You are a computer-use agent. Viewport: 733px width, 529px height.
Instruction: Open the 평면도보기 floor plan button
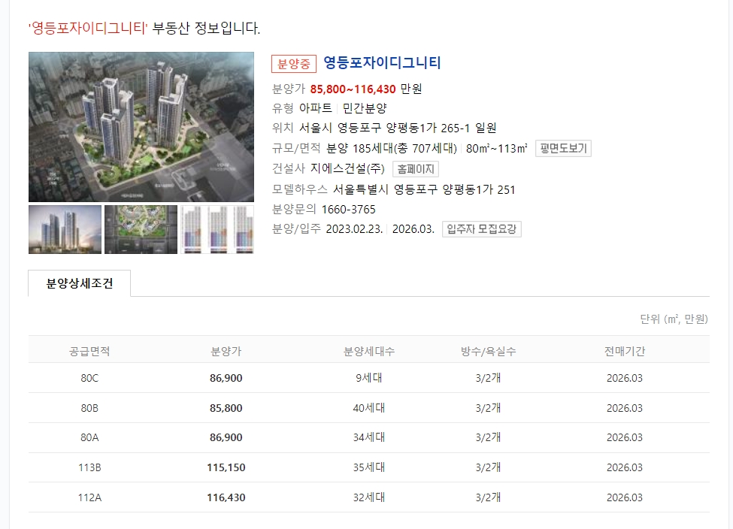tap(563, 149)
